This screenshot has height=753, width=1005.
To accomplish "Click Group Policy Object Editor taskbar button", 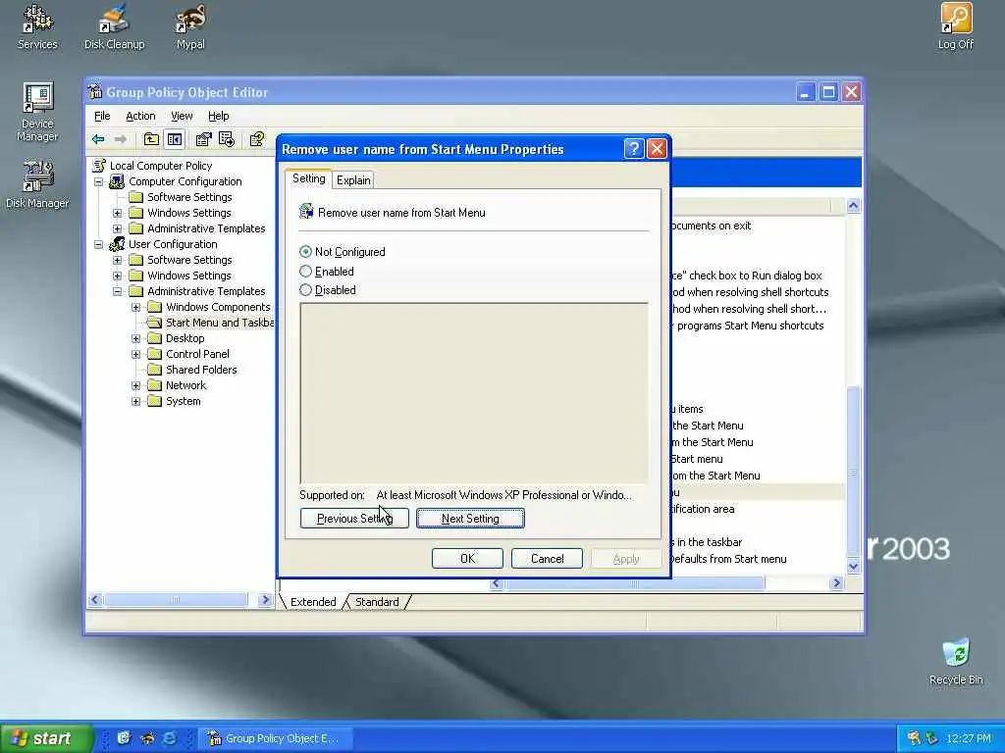I will click(x=276, y=738).
